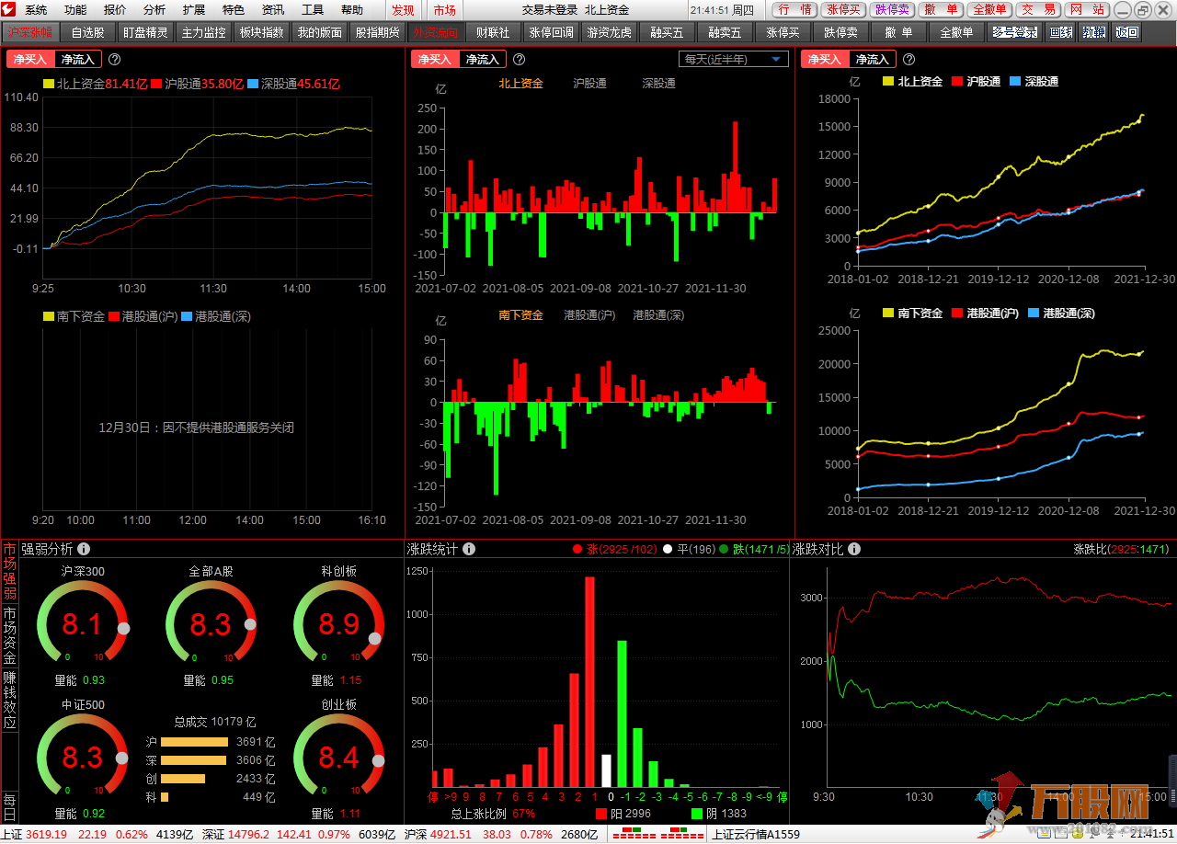Image resolution: width=1177 pixels, height=844 pixels.
Task: Open the 每天(近半年) period dropdown
Action: 734,59
